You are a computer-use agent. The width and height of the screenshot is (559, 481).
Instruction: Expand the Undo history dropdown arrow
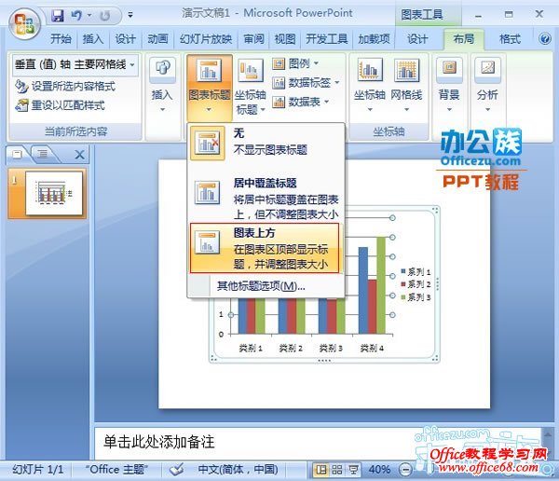[x=89, y=15]
